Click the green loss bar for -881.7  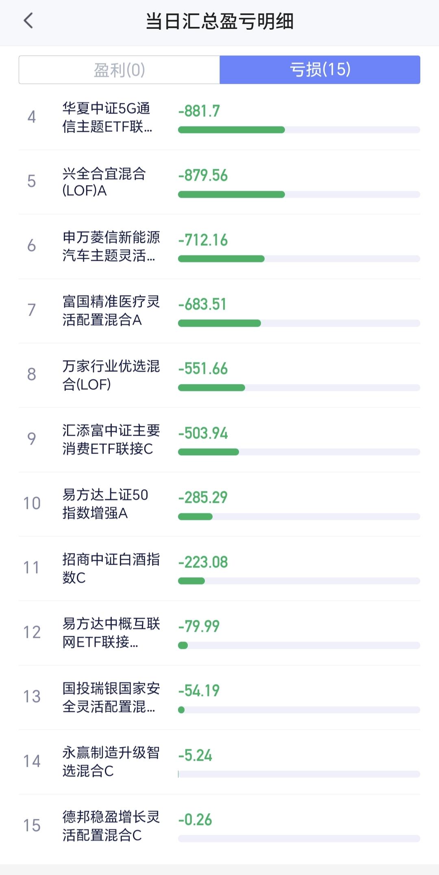click(x=231, y=130)
